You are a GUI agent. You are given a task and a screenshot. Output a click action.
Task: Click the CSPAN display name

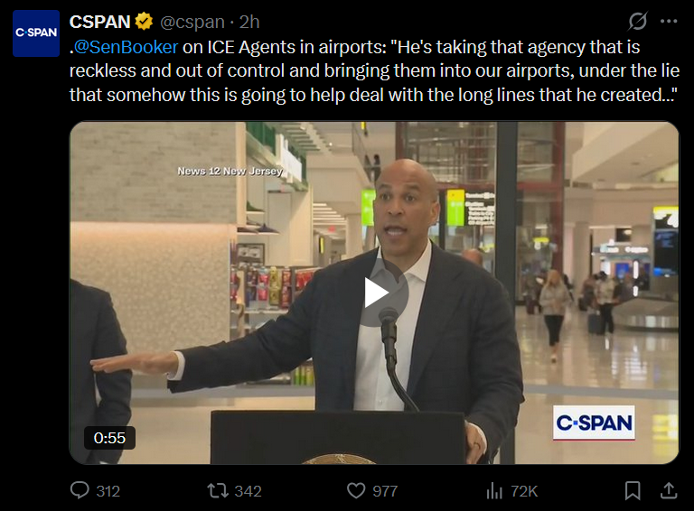click(x=99, y=22)
